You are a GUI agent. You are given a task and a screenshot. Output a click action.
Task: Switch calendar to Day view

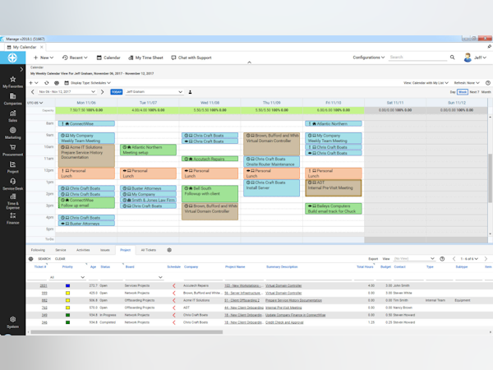453,92
